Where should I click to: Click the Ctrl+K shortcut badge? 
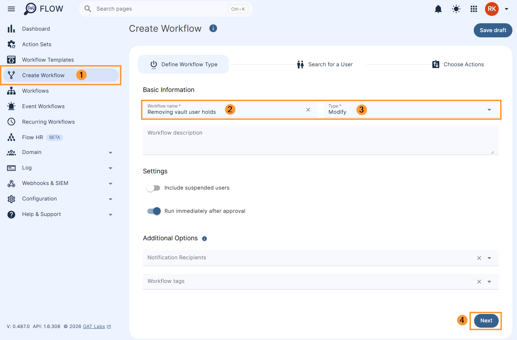[x=238, y=9]
